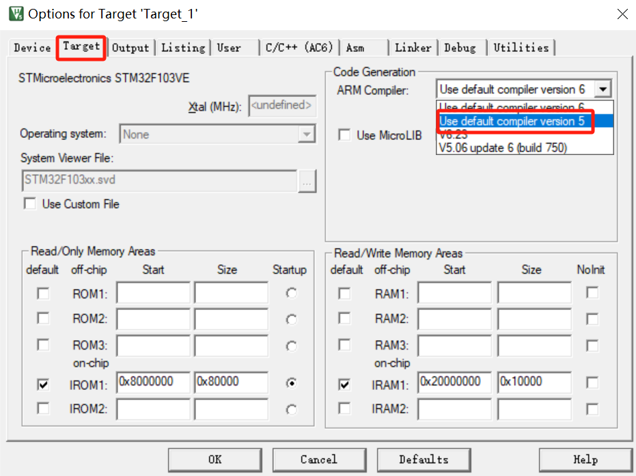Click the ROM1 Start address field
636x476 pixels.
pos(153,292)
